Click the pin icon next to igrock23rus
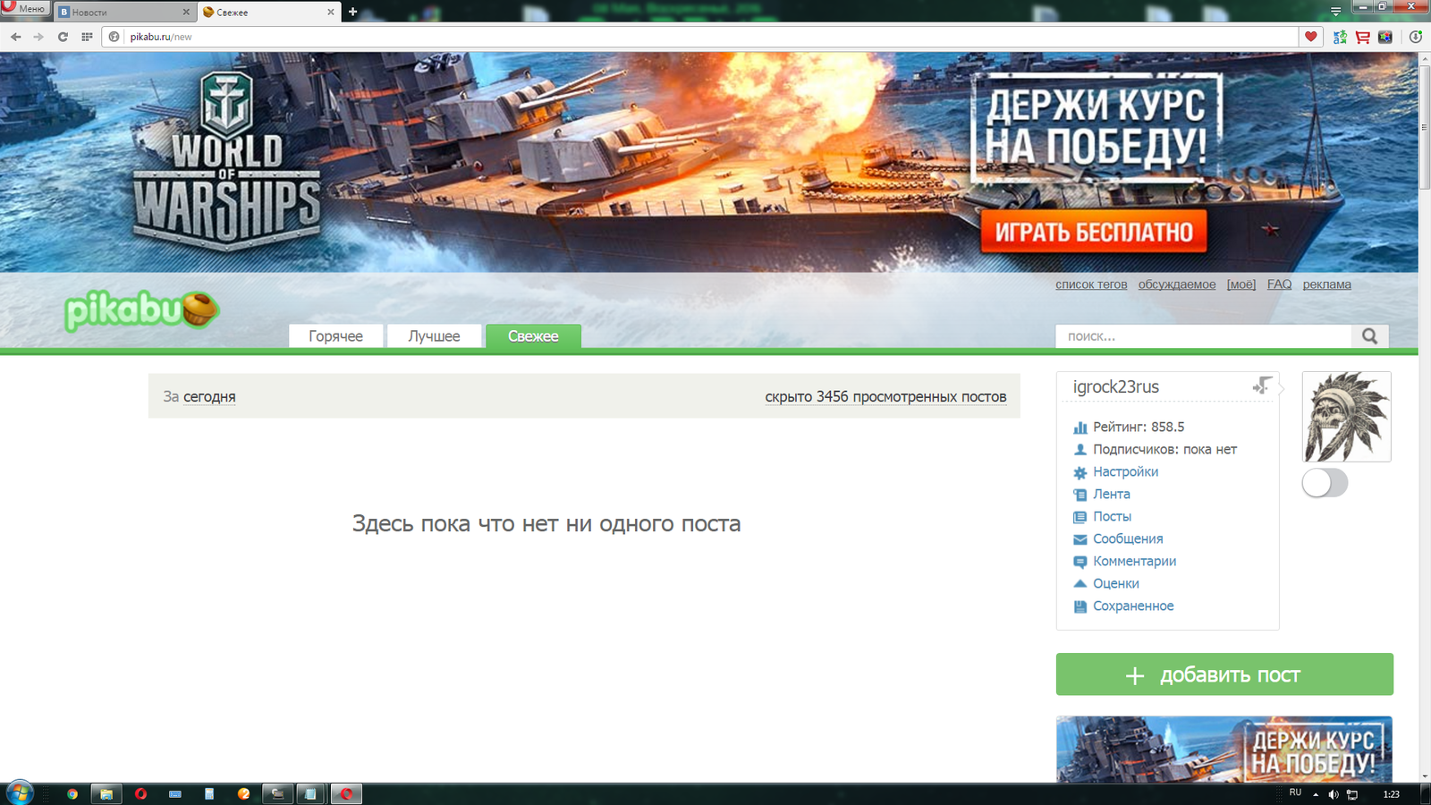The image size is (1431, 805). click(x=1261, y=386)
